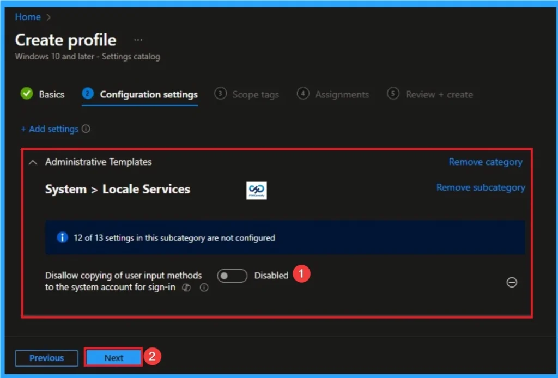Screen dimensions: 558x378
Task: Click the info icon in the settings banner
Action: click(62, 237)
